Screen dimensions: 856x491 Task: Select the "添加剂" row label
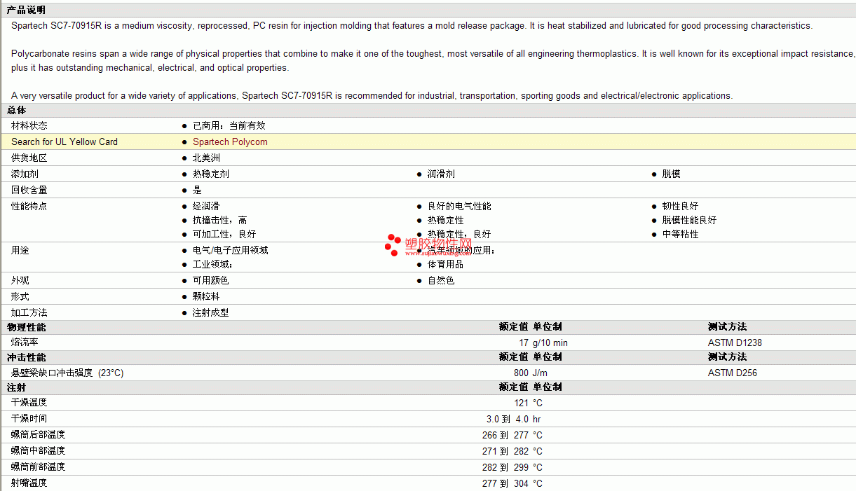pyautogui.click(x=25, y=174)
